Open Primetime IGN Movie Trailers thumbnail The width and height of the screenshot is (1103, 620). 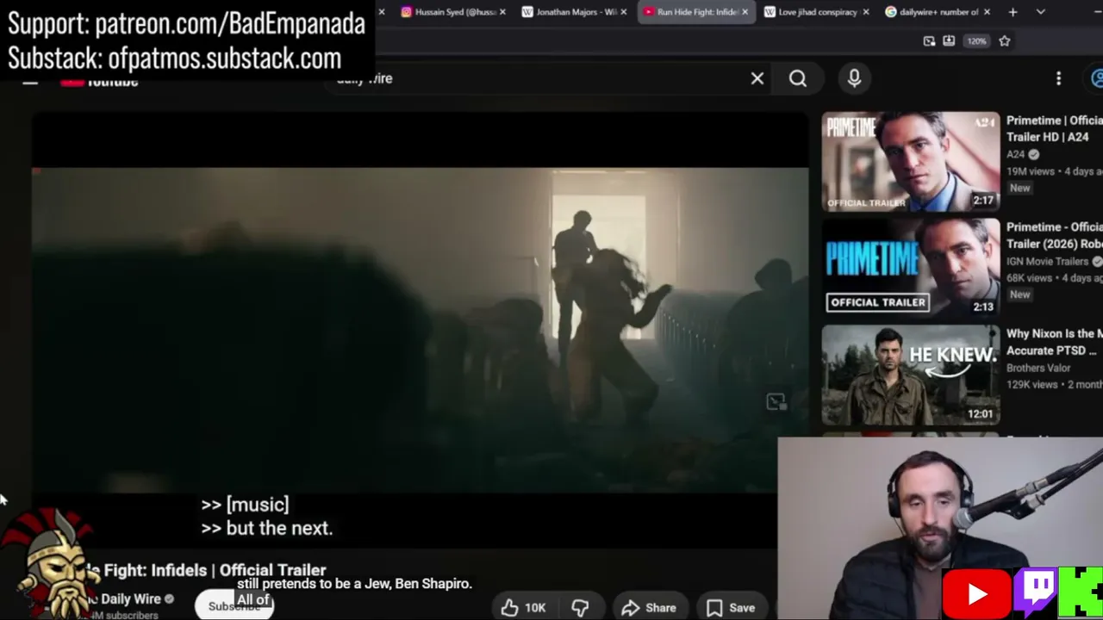tap(911, 269)
